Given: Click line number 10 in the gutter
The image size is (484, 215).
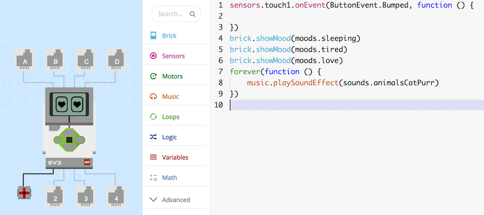Looking at the screenshot, I should tap(218, 105).
